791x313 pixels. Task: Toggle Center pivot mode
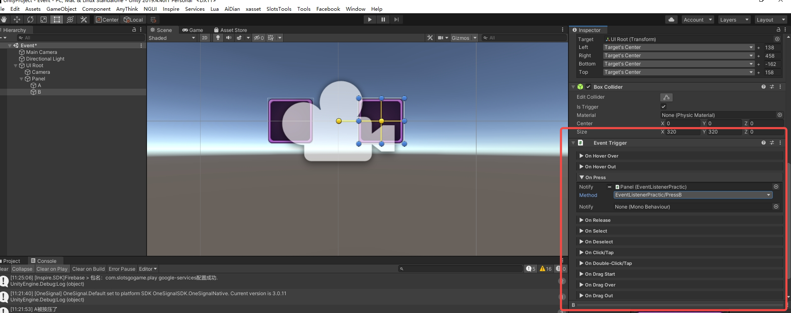click(107, 19)
